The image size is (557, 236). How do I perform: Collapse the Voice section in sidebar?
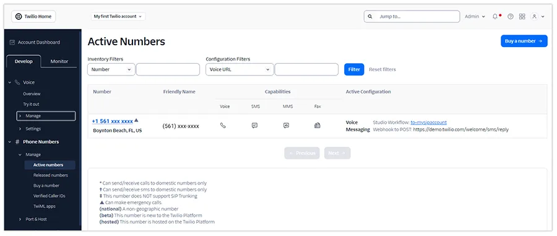point(9,82)
